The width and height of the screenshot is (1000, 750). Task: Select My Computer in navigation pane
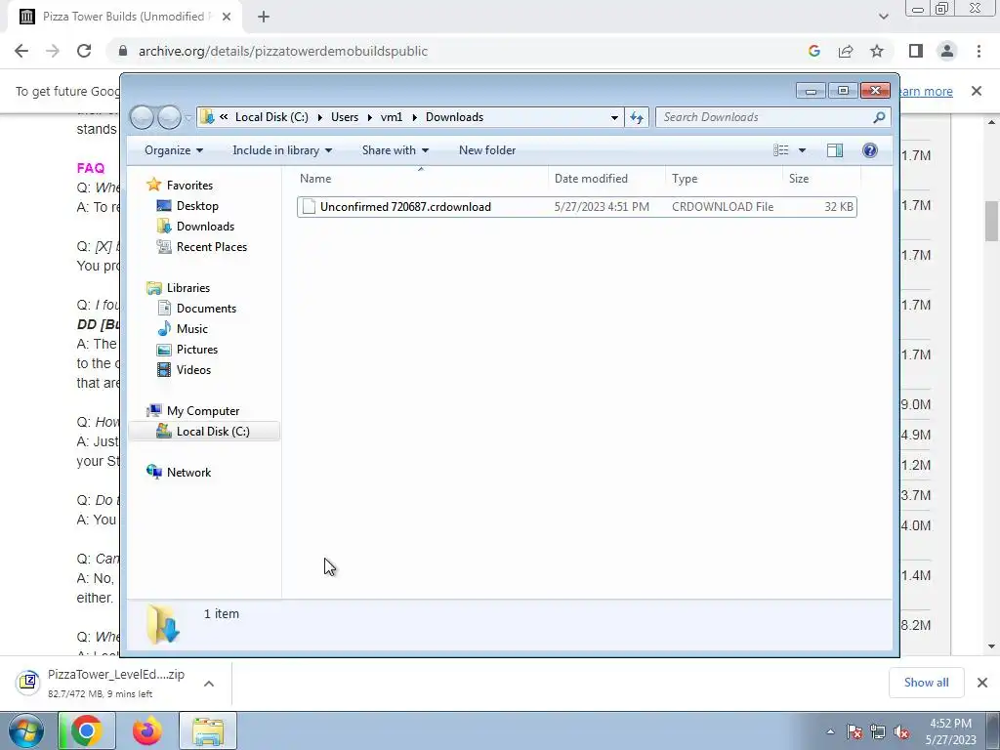203,411
